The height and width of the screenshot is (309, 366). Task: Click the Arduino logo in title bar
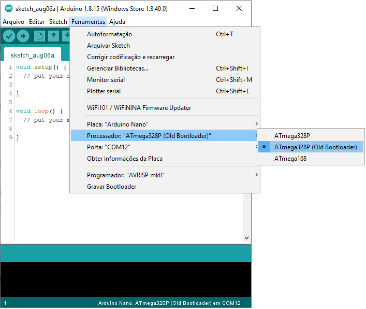9,8
